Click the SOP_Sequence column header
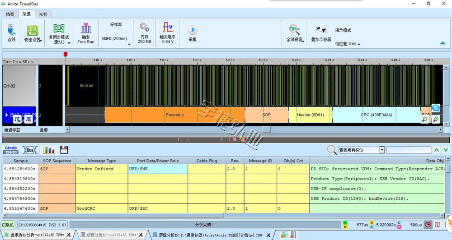The image size is (452, 240). click(x=57, y=161)
